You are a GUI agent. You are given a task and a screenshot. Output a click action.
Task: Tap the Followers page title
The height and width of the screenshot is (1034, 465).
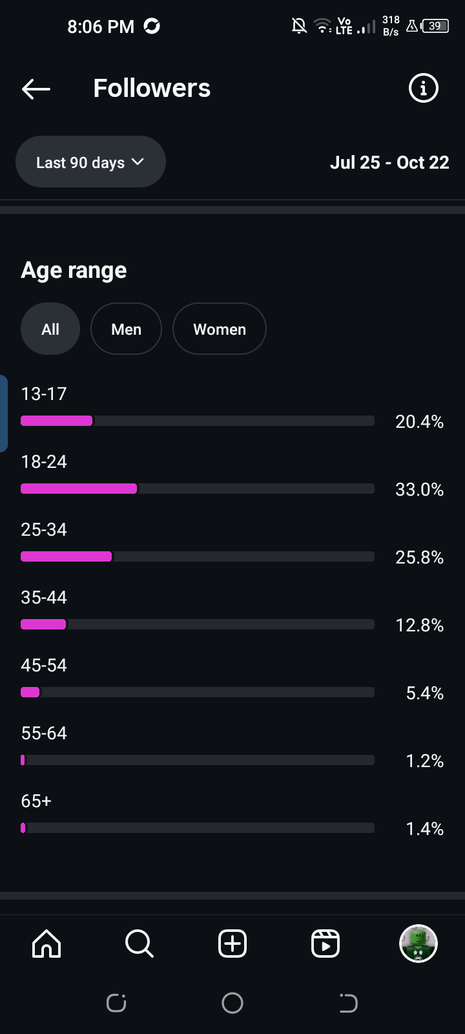pos(152,89)
